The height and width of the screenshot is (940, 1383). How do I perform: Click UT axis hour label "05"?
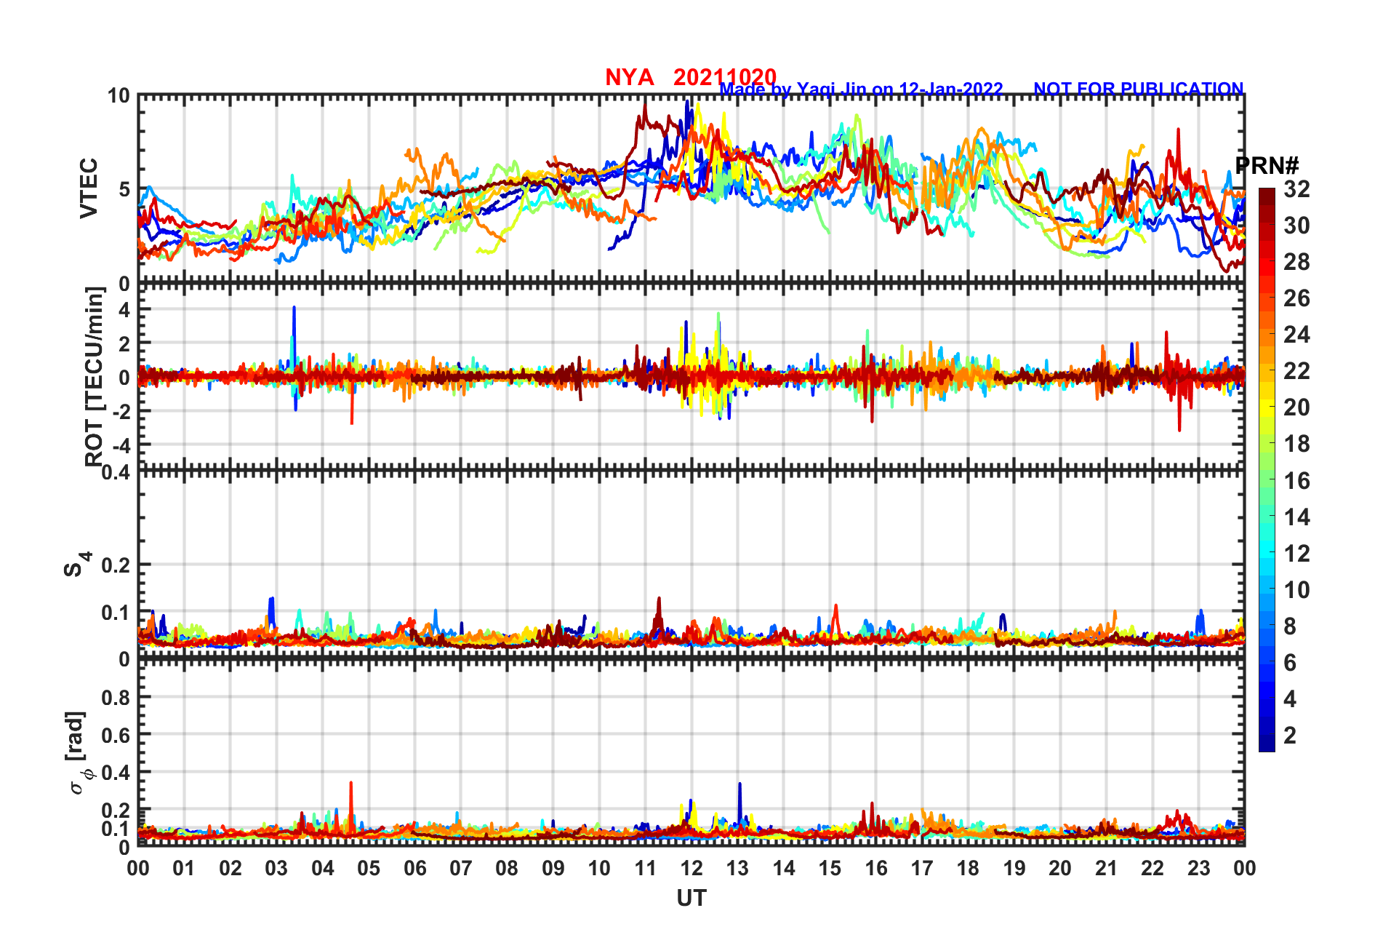click(x=369, y=868)
